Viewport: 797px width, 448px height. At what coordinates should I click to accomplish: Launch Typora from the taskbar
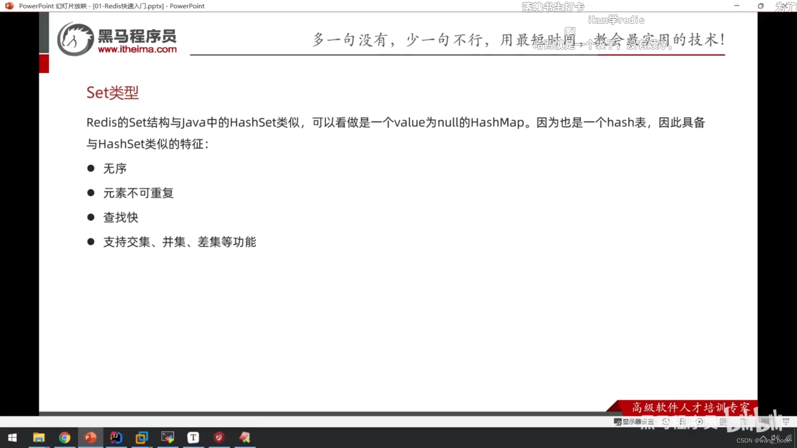193,438
